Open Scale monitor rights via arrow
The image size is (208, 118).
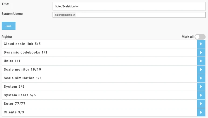click(x=201, y=70)
